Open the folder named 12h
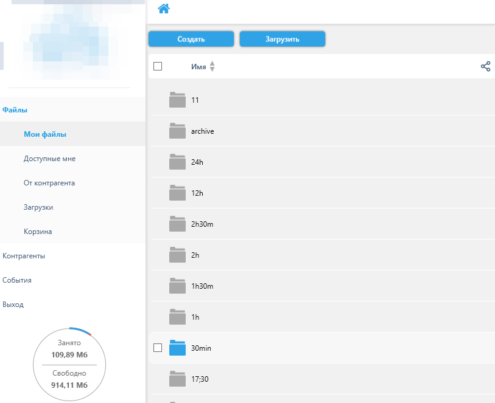The height and width of the screenshot is (403, 495). [197, 193]
